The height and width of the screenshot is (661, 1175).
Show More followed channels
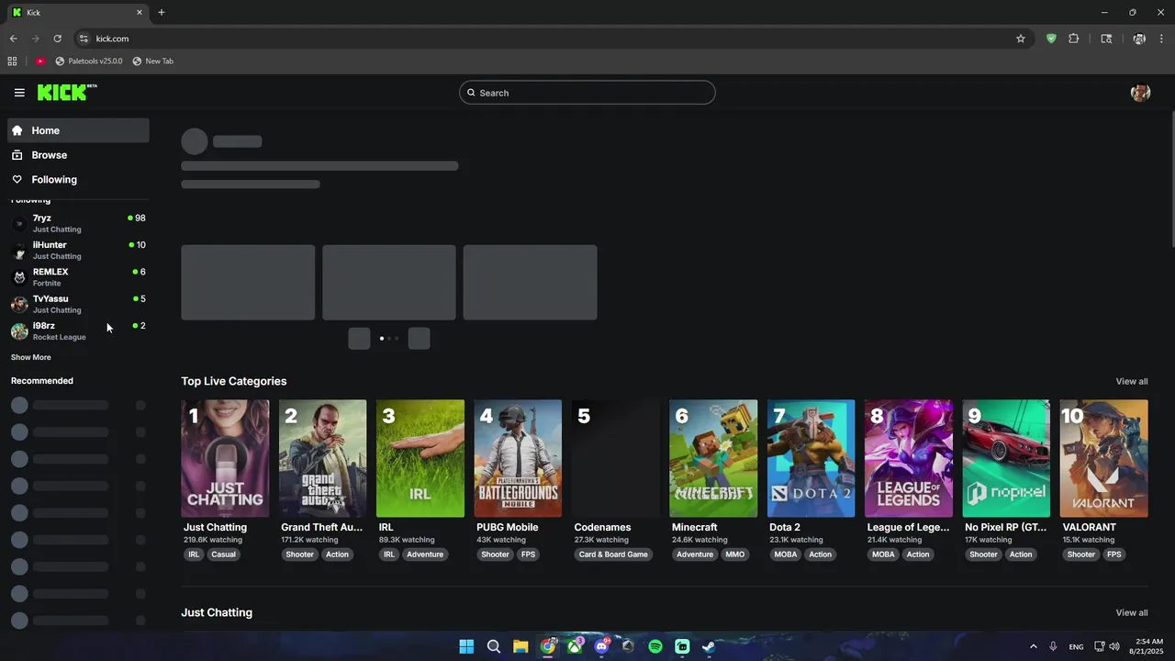point(31,357)
